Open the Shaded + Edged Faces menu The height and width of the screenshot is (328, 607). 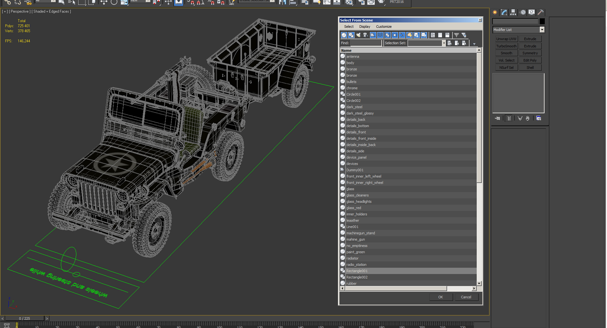52,11
